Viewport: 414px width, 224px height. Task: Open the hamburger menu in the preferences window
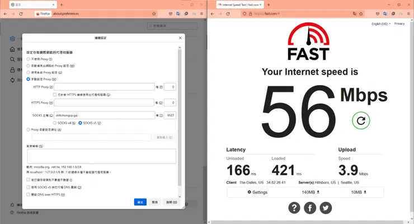pos(201,14)
